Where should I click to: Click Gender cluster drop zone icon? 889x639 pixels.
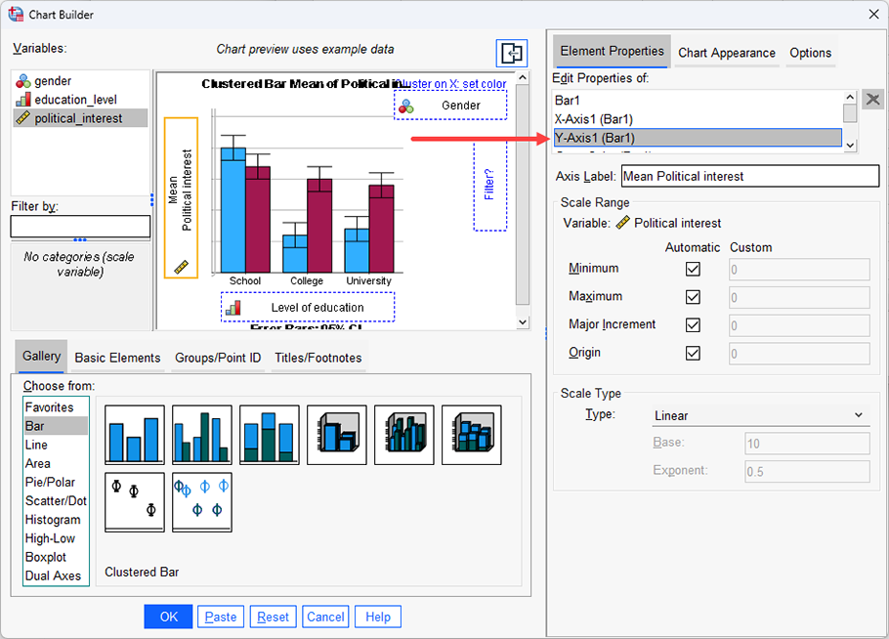tap(406, 106)
